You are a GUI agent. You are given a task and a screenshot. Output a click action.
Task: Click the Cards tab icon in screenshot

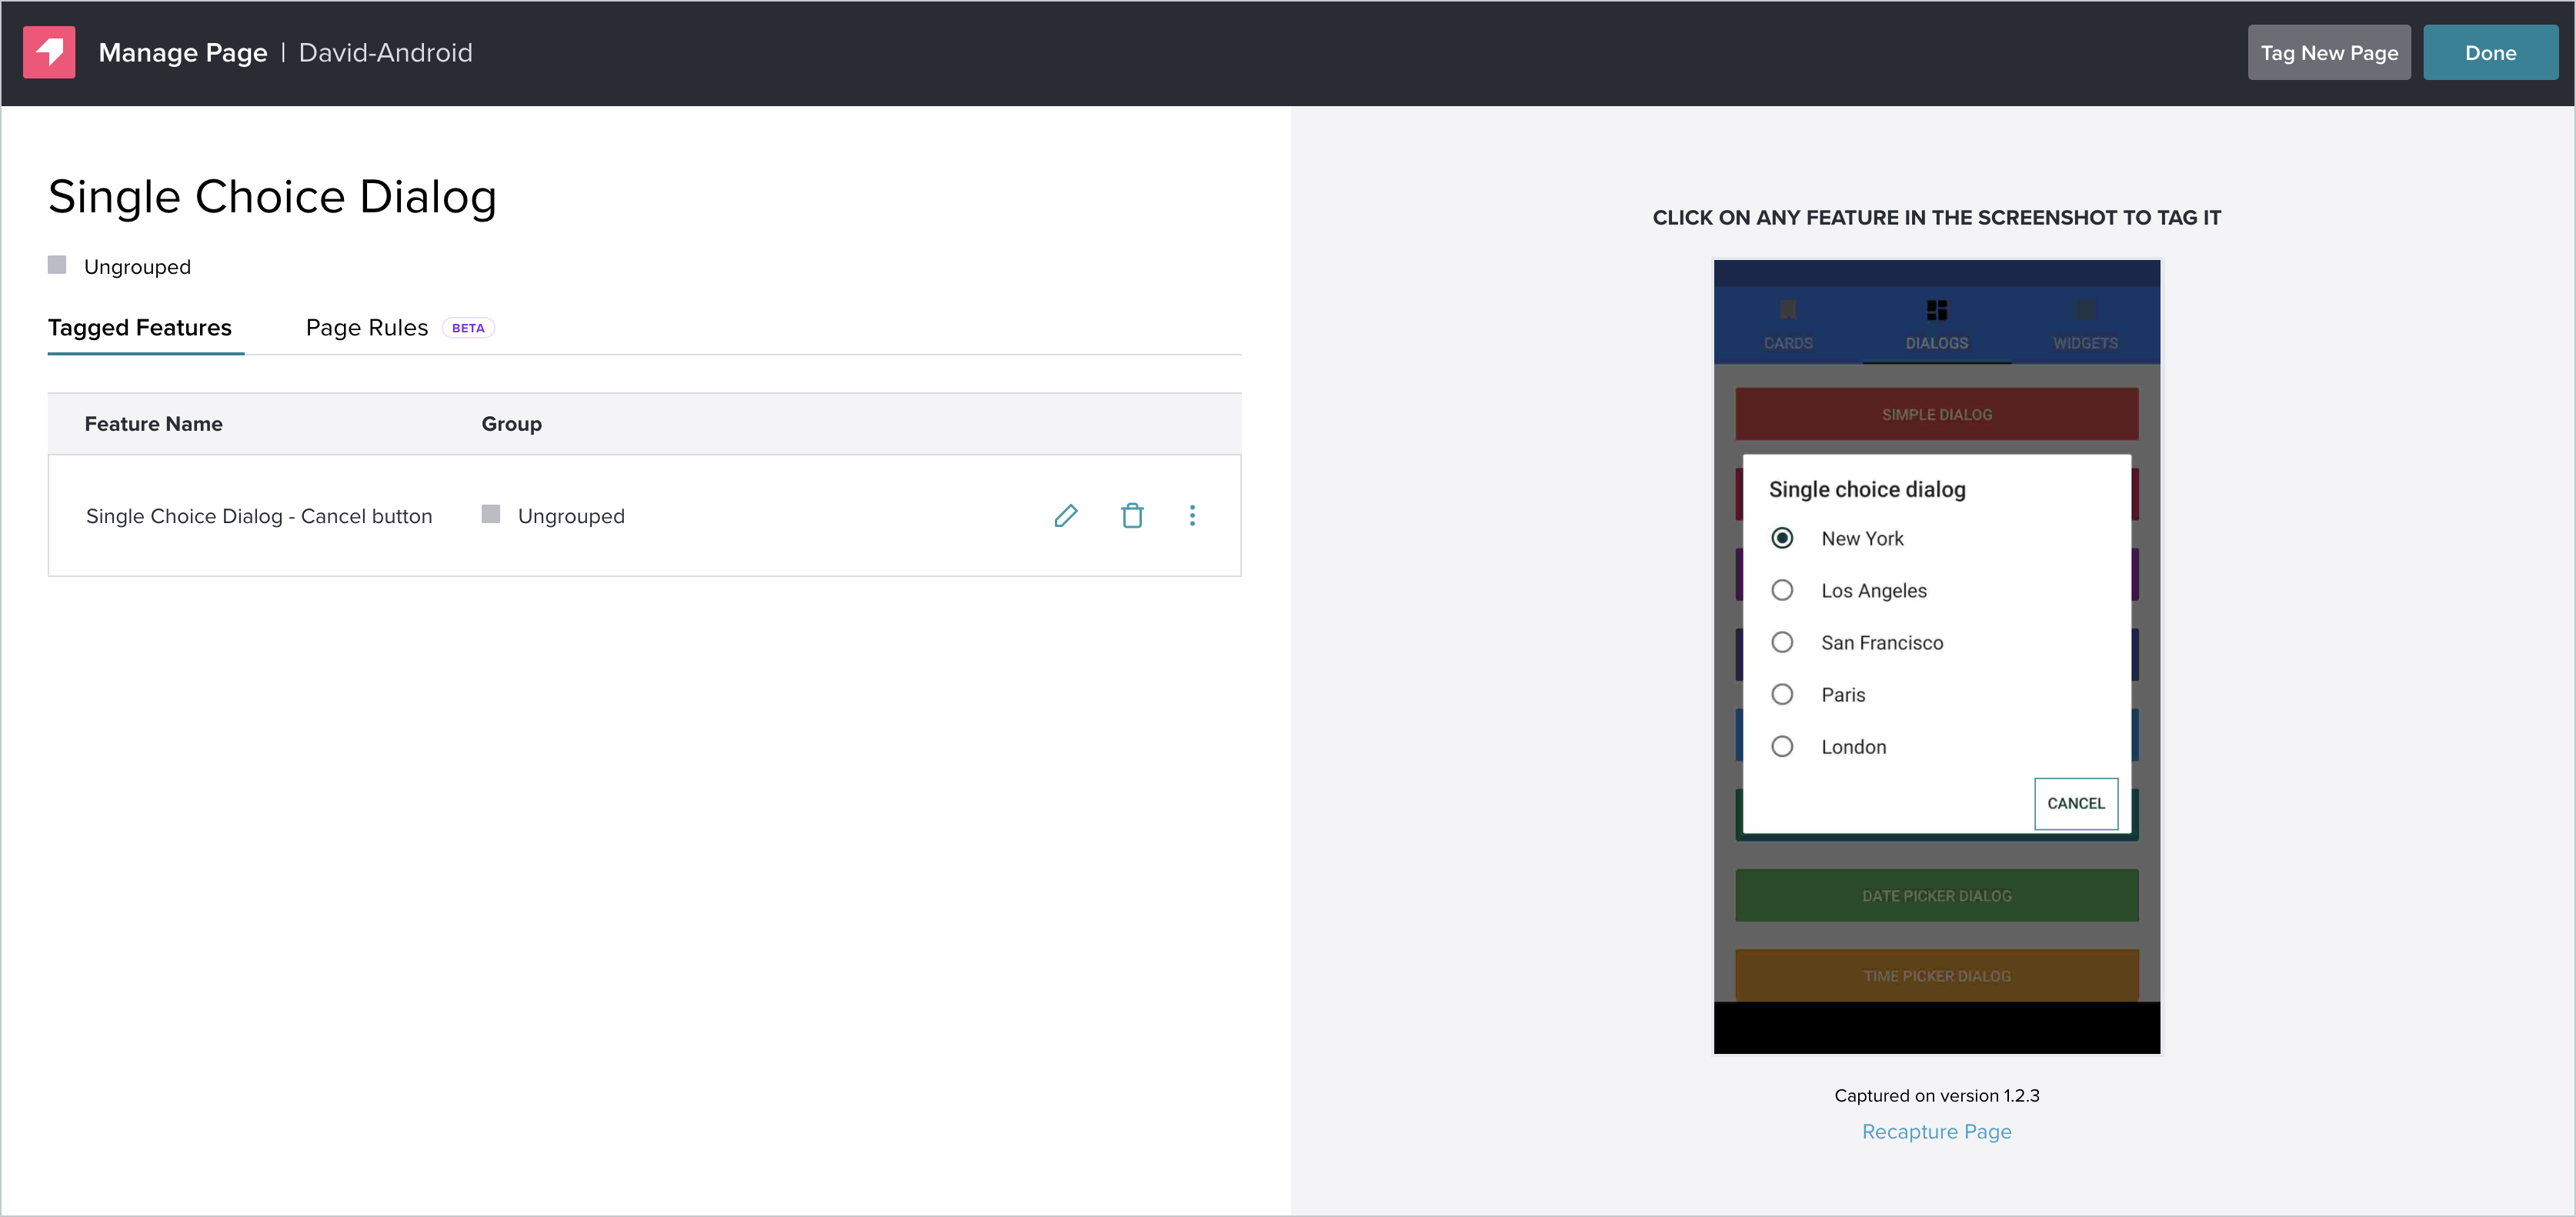pyautogui.click(x=1788, y=311)
